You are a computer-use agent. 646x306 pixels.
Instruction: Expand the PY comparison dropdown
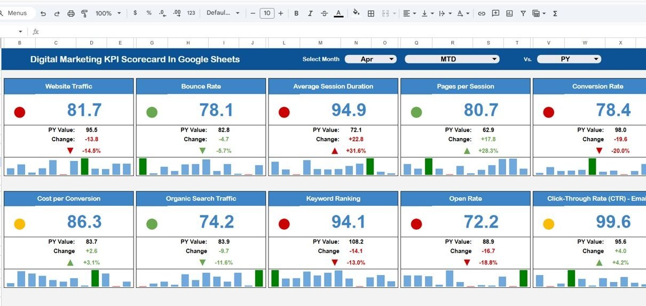tap(569, 59)
